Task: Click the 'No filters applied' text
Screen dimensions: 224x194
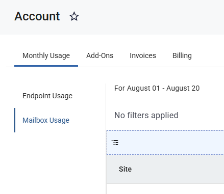Action: coord(146,116)
